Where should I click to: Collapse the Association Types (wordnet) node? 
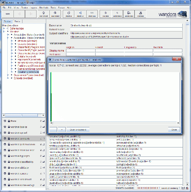click(x=8, y=38)
